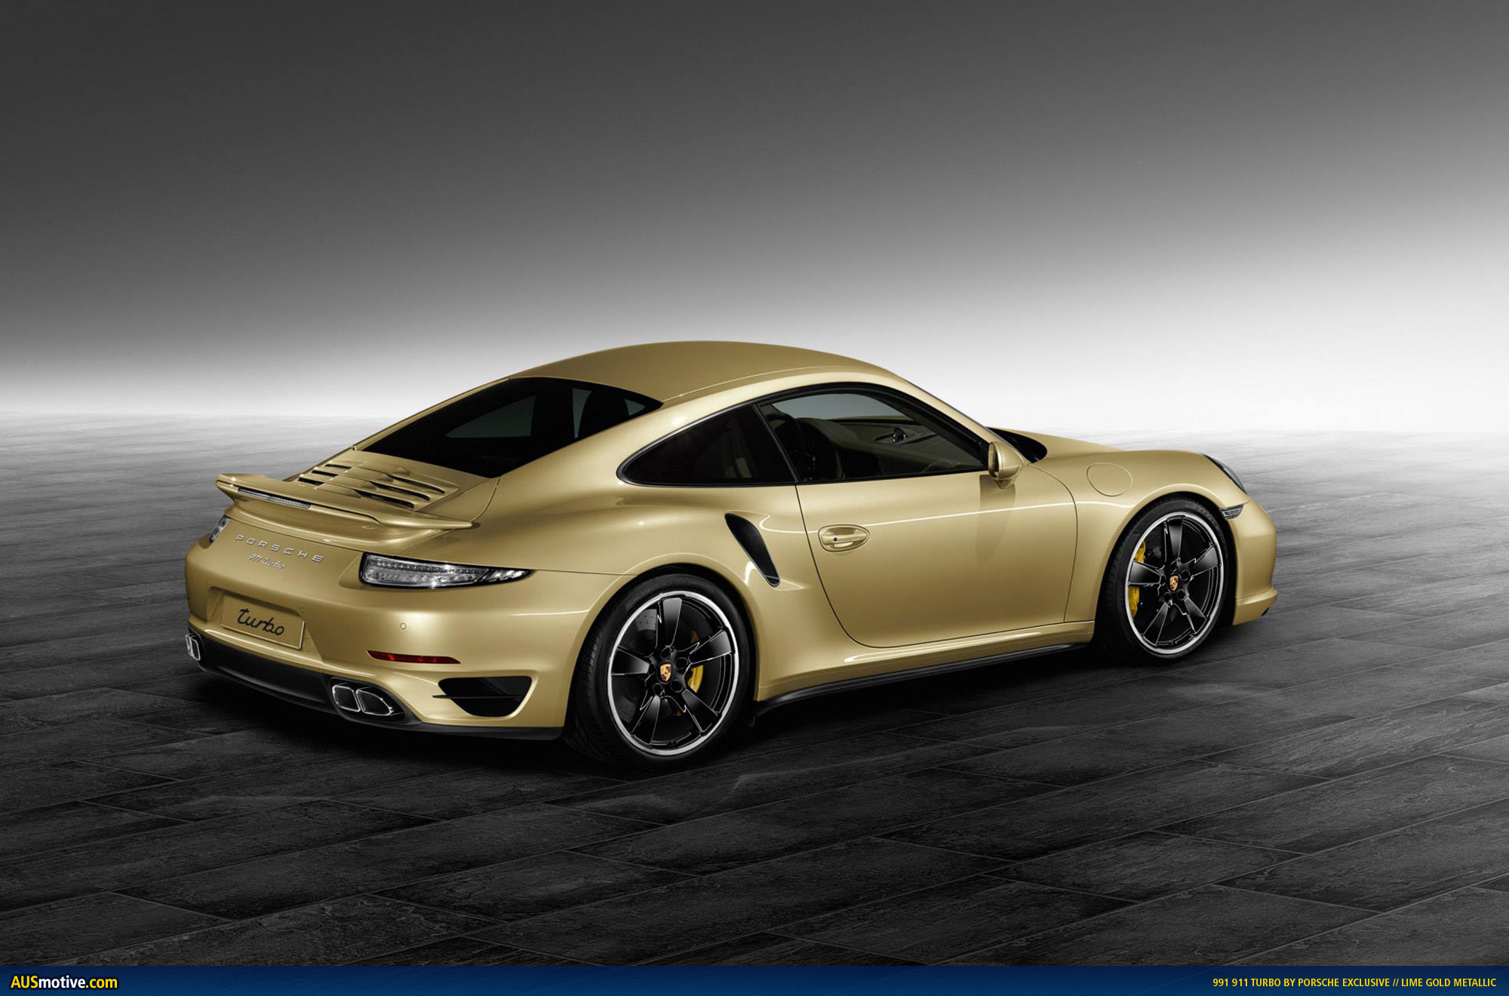Click the Porsche crest on front wheel
The width and height of the screenshot is (1509, 996).
click(x=1174, y=583)
